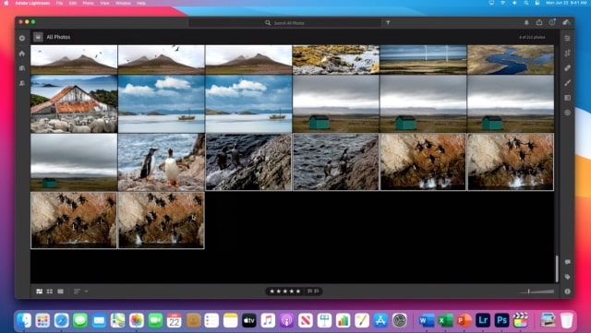The width and height of the screenshot is (591, 333).
Task: Set rating with the third star
Action: click(x=285, y=291)
